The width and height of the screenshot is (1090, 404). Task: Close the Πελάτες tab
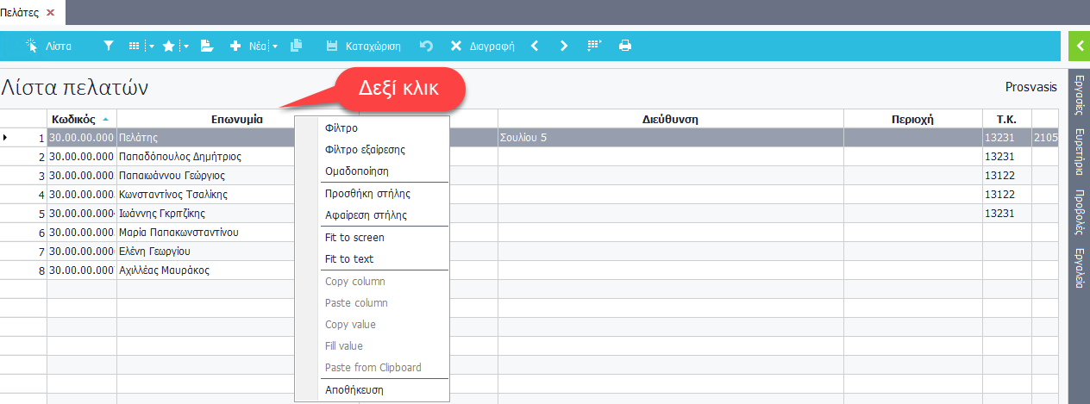[50, 12]
